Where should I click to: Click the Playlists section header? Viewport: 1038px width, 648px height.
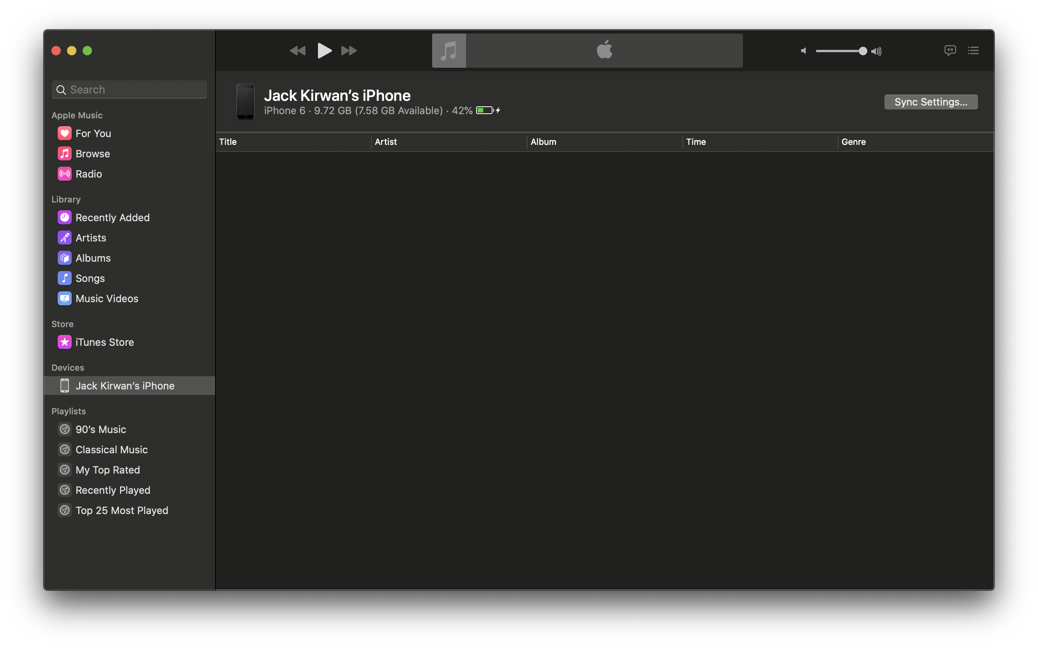coord(69,411)
